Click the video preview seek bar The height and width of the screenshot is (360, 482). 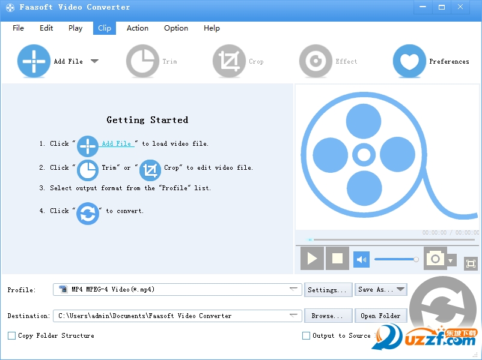pos(392,239)
